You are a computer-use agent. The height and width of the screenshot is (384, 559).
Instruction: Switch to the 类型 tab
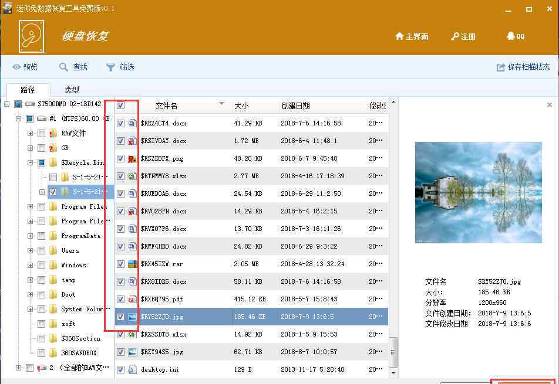[x=72, y=90]
